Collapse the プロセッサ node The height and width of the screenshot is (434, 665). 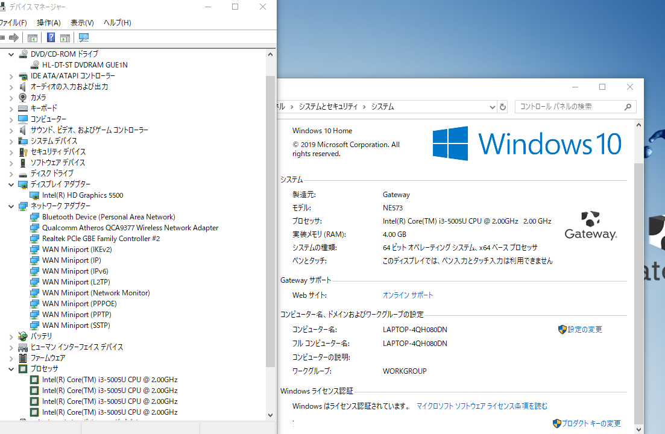[x=11, y=369]
